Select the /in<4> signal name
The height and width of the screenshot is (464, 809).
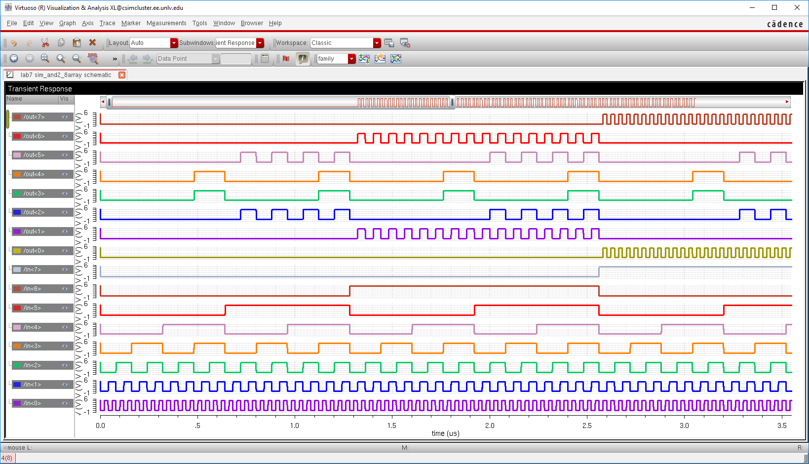[33, 327]
